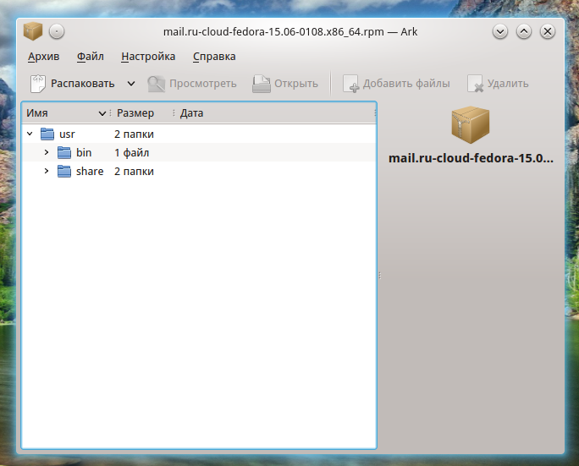The height and width of the screenshot is (466, 579).
Task: Open the Файл menu
Action: (x=90, y=57)
